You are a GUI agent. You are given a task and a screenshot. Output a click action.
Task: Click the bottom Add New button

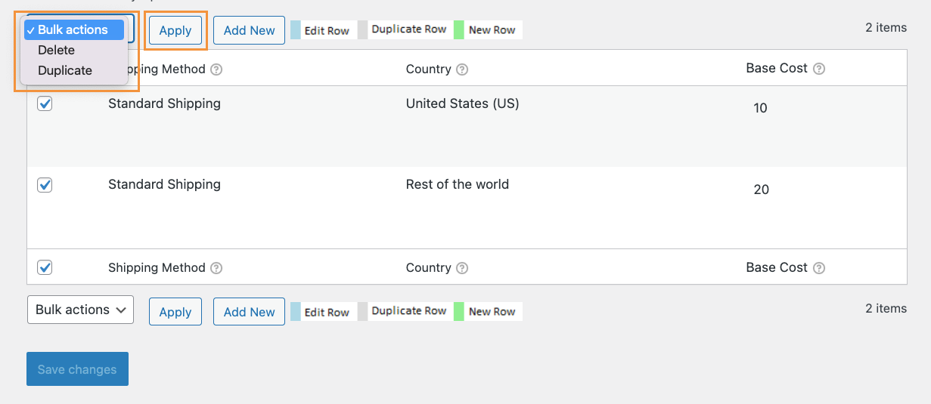tap(249, 312)
